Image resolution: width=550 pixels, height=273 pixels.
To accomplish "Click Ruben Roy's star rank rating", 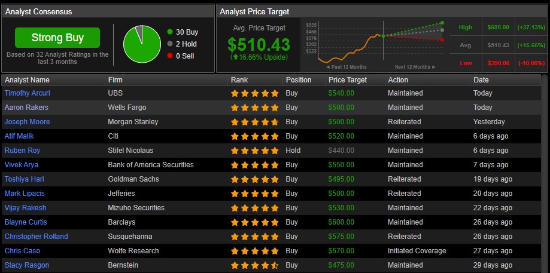I will click(255, 151).
